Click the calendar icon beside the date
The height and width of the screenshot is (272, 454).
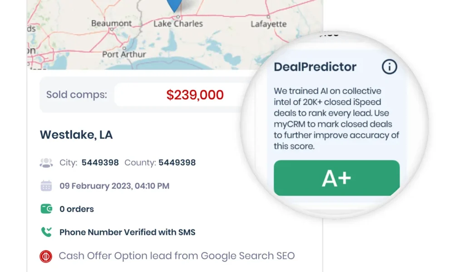pyautogui.click(x=46, y=186)
